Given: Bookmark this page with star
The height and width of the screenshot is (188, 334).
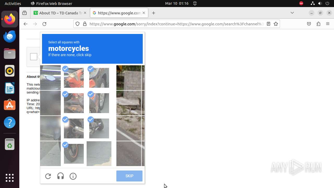Looking at the screenshot, I should point(276,24).
